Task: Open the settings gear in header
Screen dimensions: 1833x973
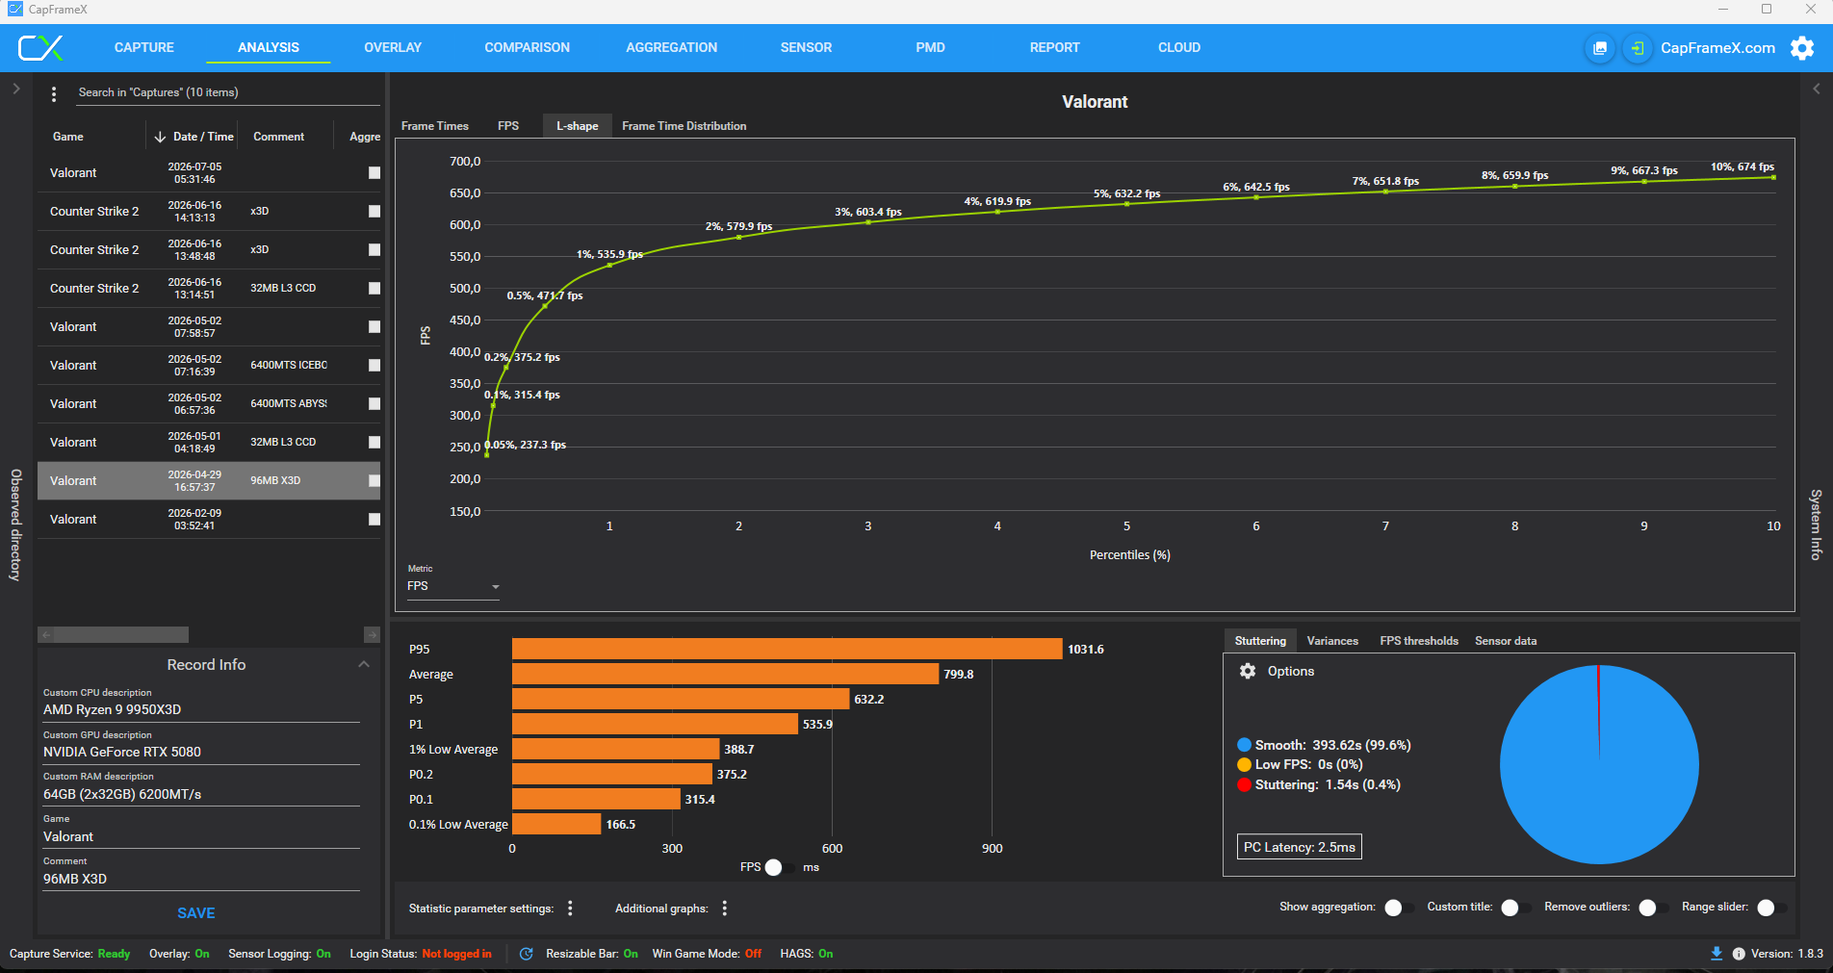Action: pos(1801,48)
